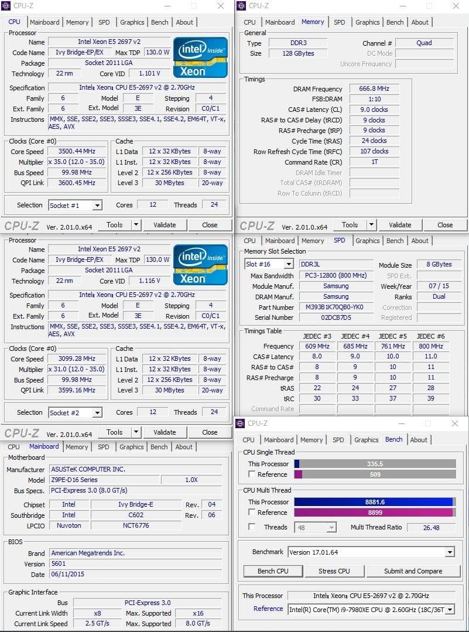Click the Module Size value 8 GBytes
The height and width of the screenshot is (632, 469).
coord(439,264)
